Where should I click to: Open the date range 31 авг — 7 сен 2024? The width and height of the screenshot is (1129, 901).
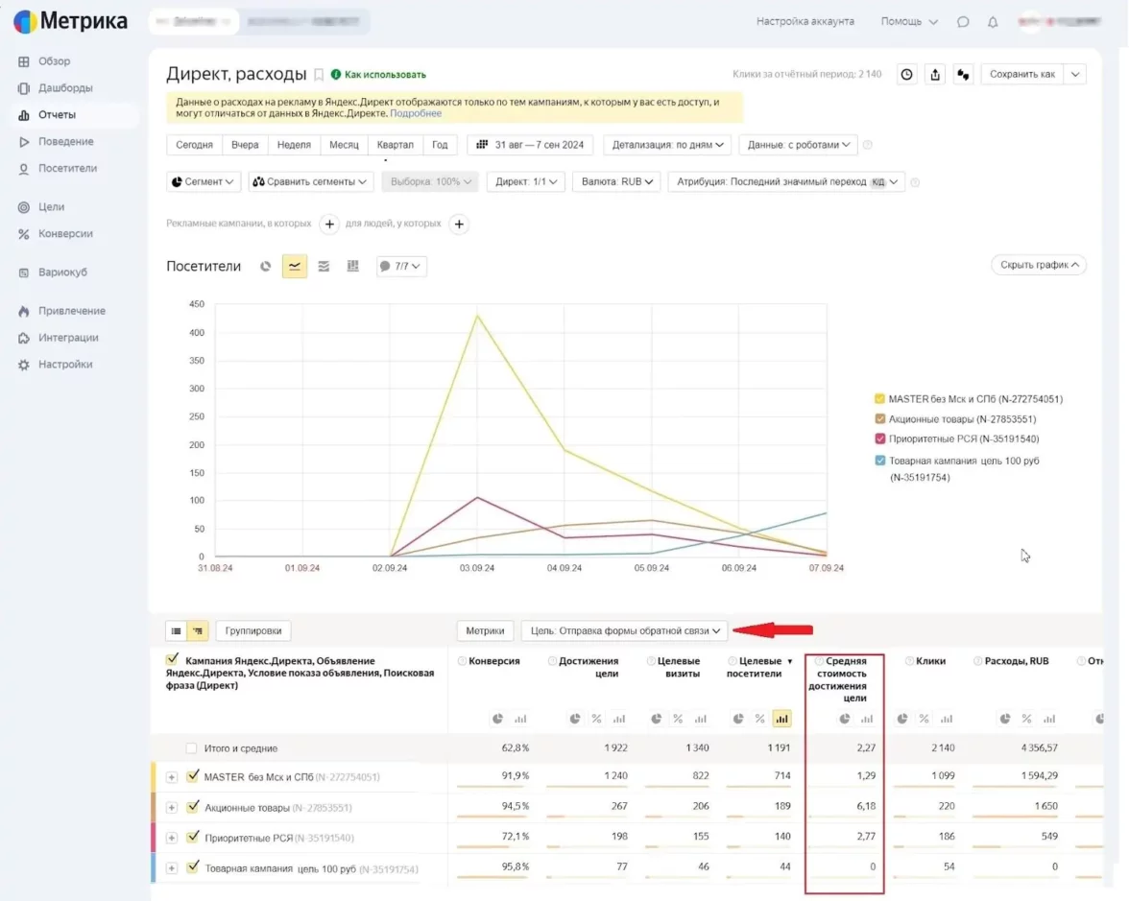pyautogui.click(x=531, y=145)
